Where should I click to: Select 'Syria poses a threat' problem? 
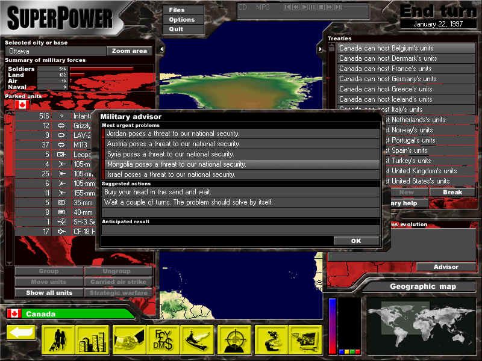[242, 154]
